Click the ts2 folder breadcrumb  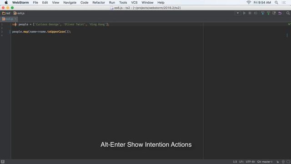point(6,13)
